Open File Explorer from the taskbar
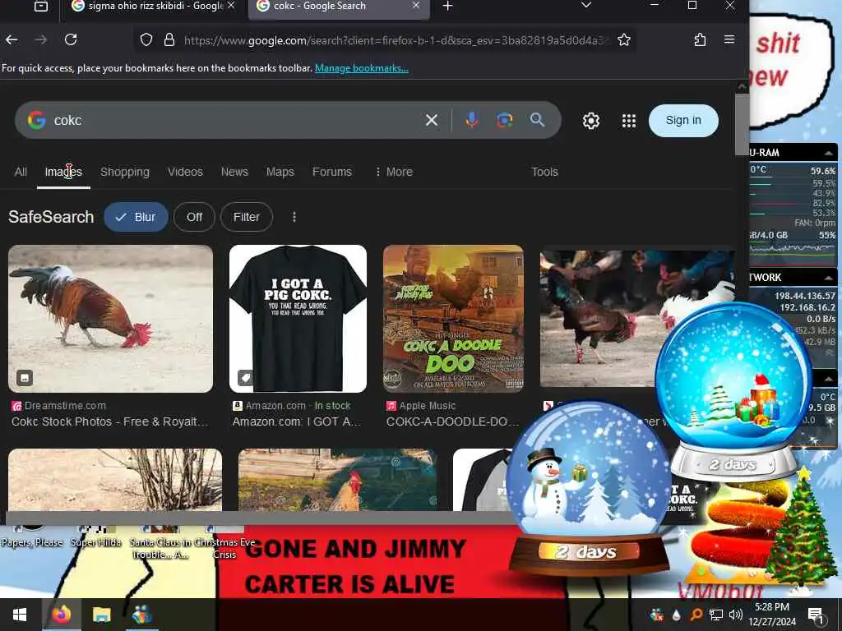The height and width of the screenshot is (631, 842). point(101,615)
